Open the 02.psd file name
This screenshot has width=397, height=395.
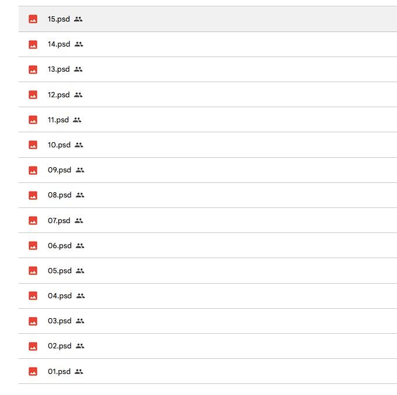click(59, 346)
